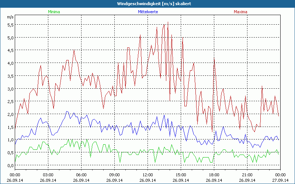This screenshot has width=295, height=184.
Task: Click the 12:00 time axis label
Action: point(147,175)
